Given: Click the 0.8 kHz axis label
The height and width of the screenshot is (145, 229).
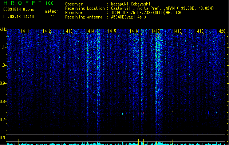Looking at the screenshot, I should (x=3, y=101).
